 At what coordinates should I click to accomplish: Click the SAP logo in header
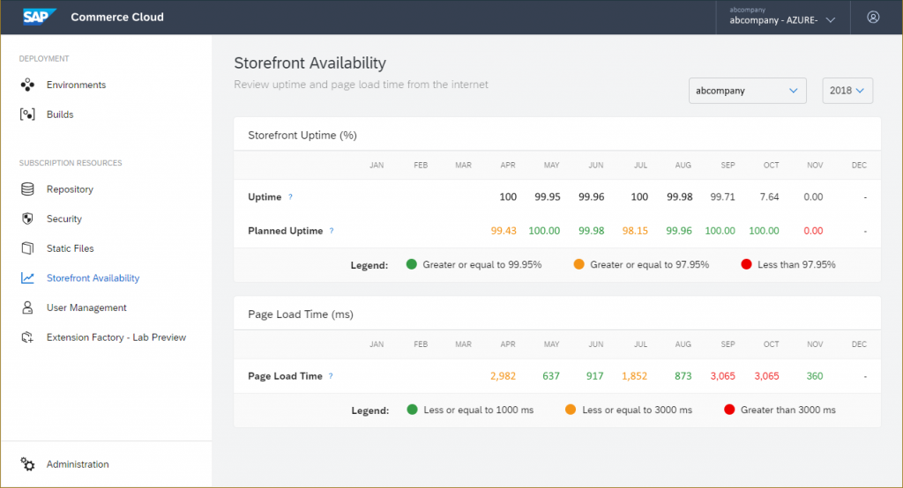tap(40, 17)
